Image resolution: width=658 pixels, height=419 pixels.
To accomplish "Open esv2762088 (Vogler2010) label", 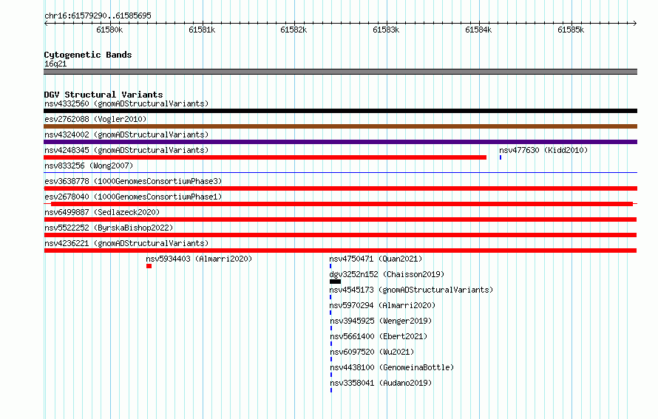I will click(95, 119).
